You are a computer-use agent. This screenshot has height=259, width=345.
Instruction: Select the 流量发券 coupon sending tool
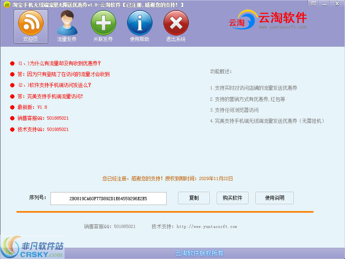(x=67, y=25)
